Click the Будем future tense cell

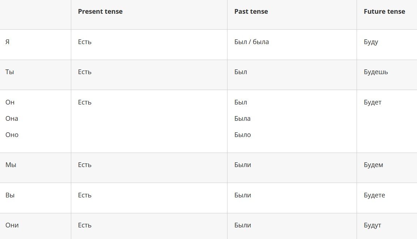point(373,165)
